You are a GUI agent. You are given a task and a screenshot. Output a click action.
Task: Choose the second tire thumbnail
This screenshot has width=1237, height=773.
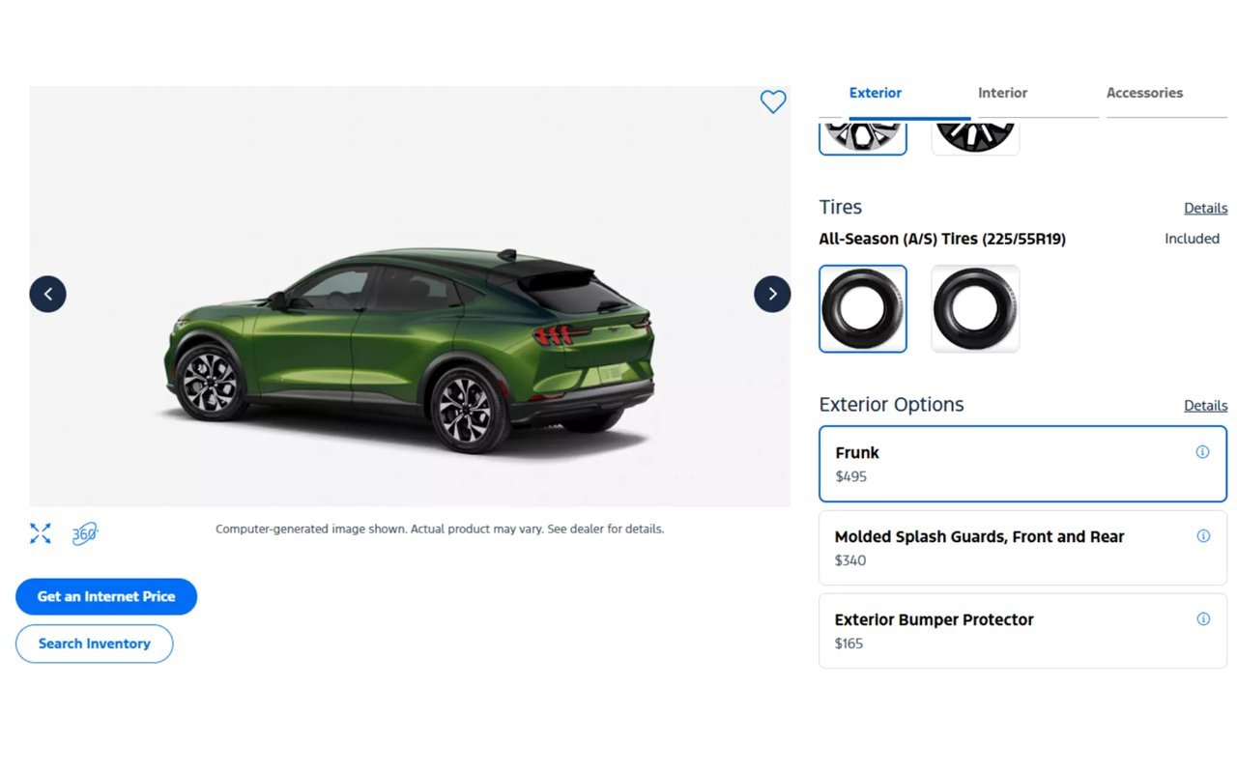tap(975, 309)
